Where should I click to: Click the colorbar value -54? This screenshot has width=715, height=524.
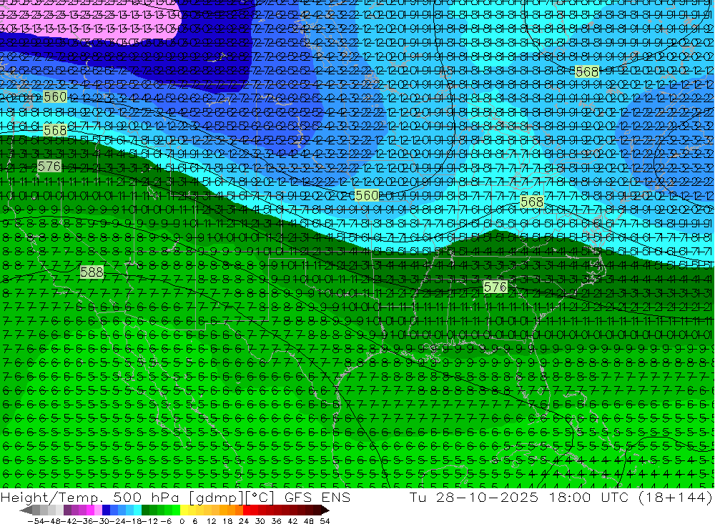pyautogui.click(x=36, y=521)
